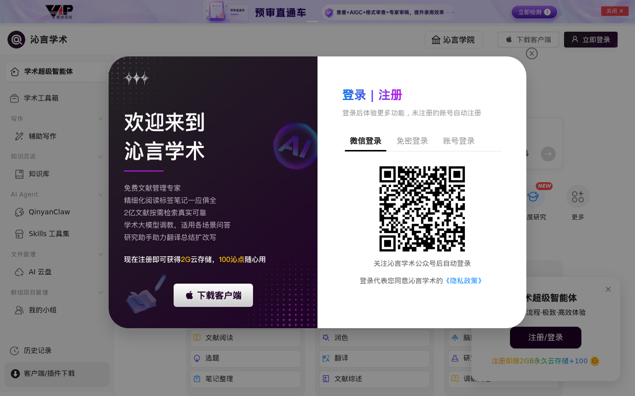
Task: Close the top banner with 关闭
Action: [615, 11]
